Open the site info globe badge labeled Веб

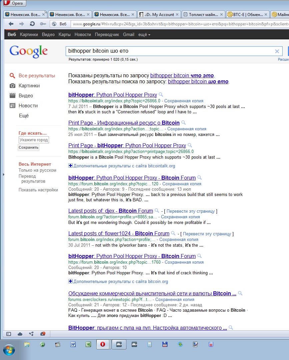point(59,24)
